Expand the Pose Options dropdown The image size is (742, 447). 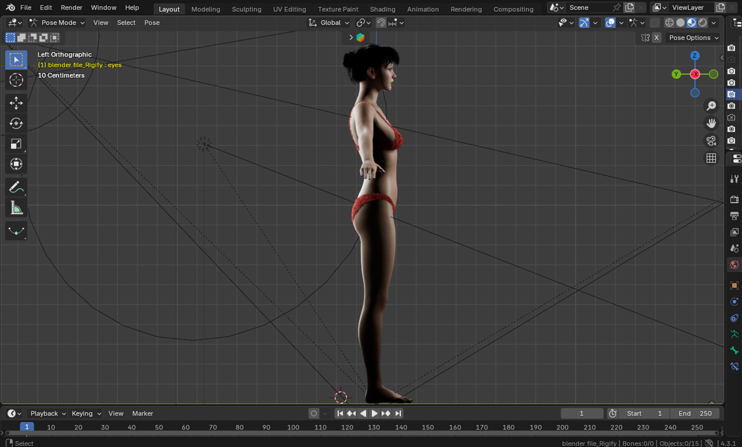point(693,38)
